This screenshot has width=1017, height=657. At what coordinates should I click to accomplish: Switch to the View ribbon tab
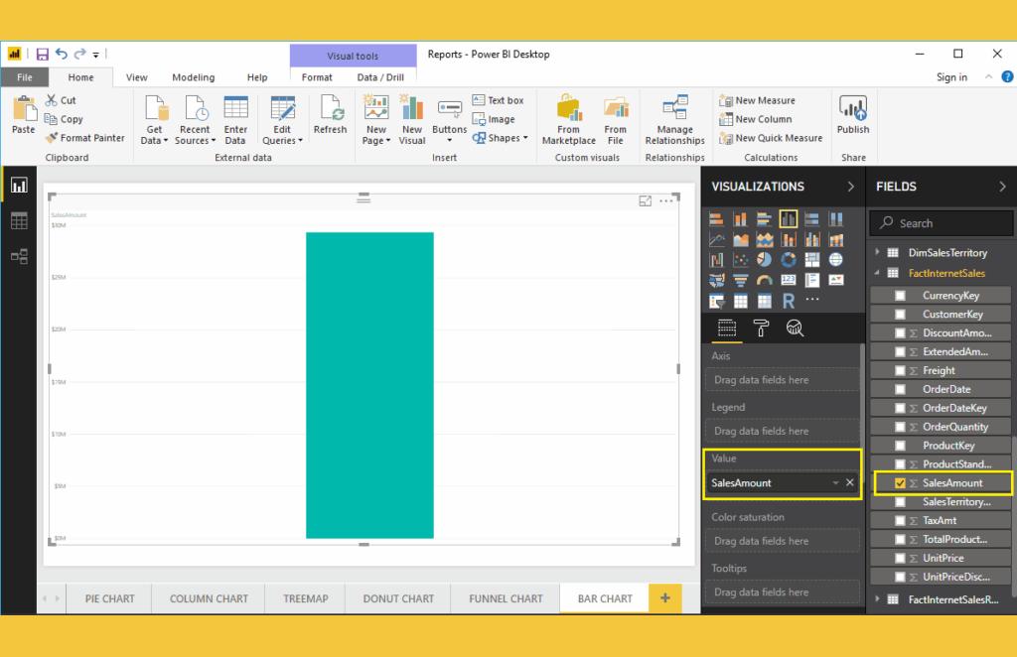pyautogui.click(x=136, y=77)
